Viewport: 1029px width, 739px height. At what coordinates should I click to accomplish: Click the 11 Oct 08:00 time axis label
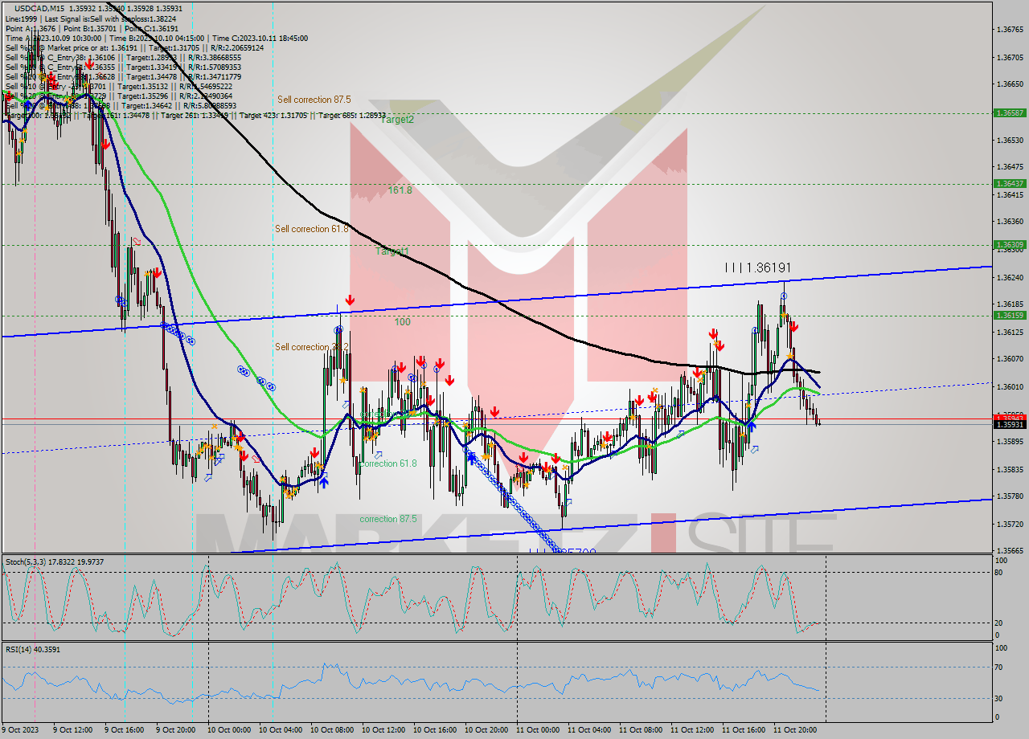pos(642,729)
